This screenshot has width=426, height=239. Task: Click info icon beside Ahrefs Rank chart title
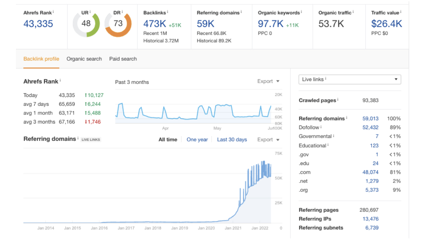pyautogui.click(x=60, y=81)
